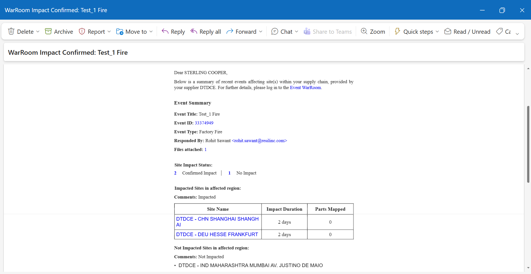Viewport: 531px width, 274px height.
Task: Click the Files attached count link
Action: 205,150
